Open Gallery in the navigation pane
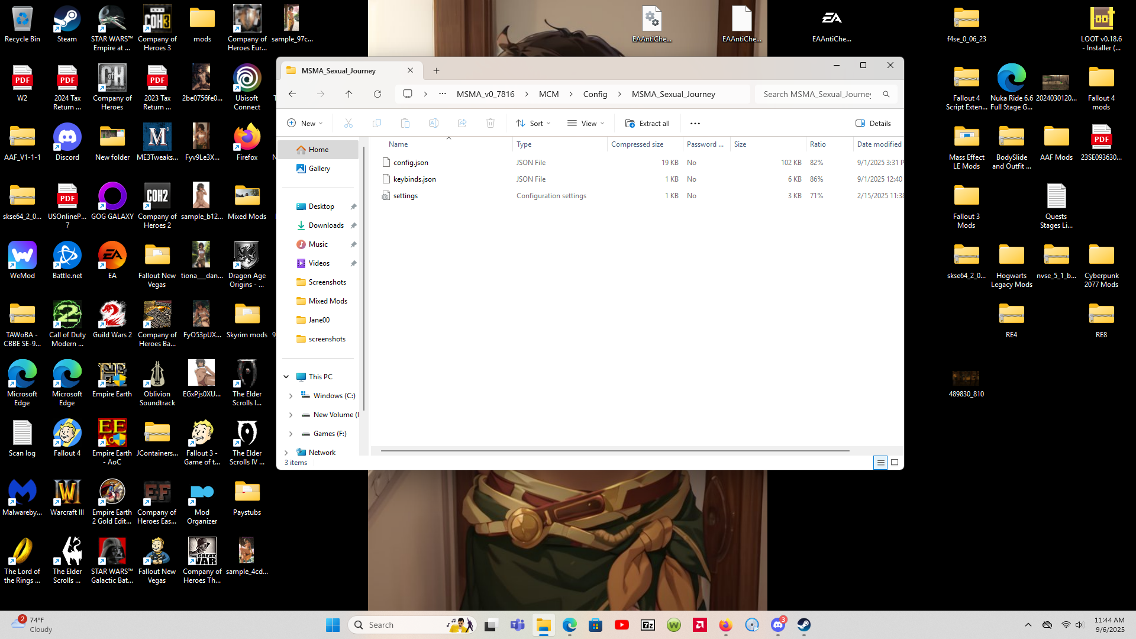 click(x=318, y=169)
